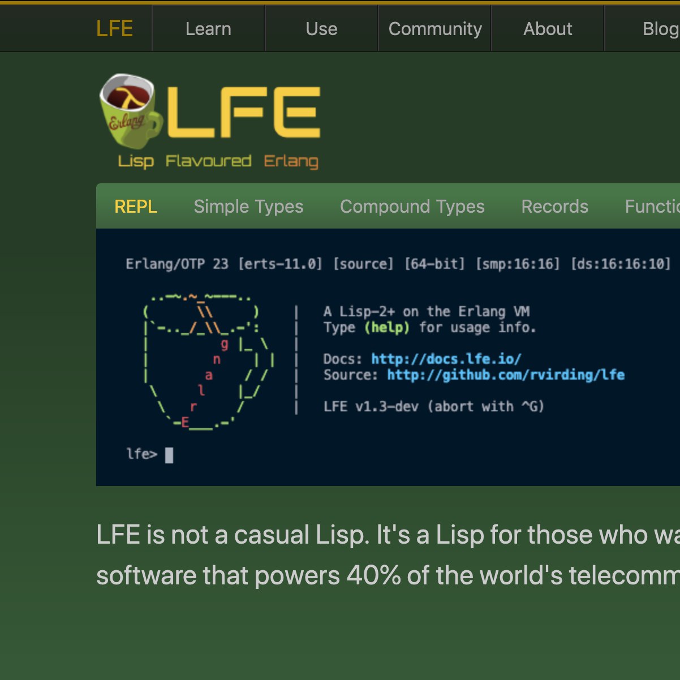Click 'Lisp Flavoured Erlang' tagline
680x680 pixels.
(x=218, y=161)
